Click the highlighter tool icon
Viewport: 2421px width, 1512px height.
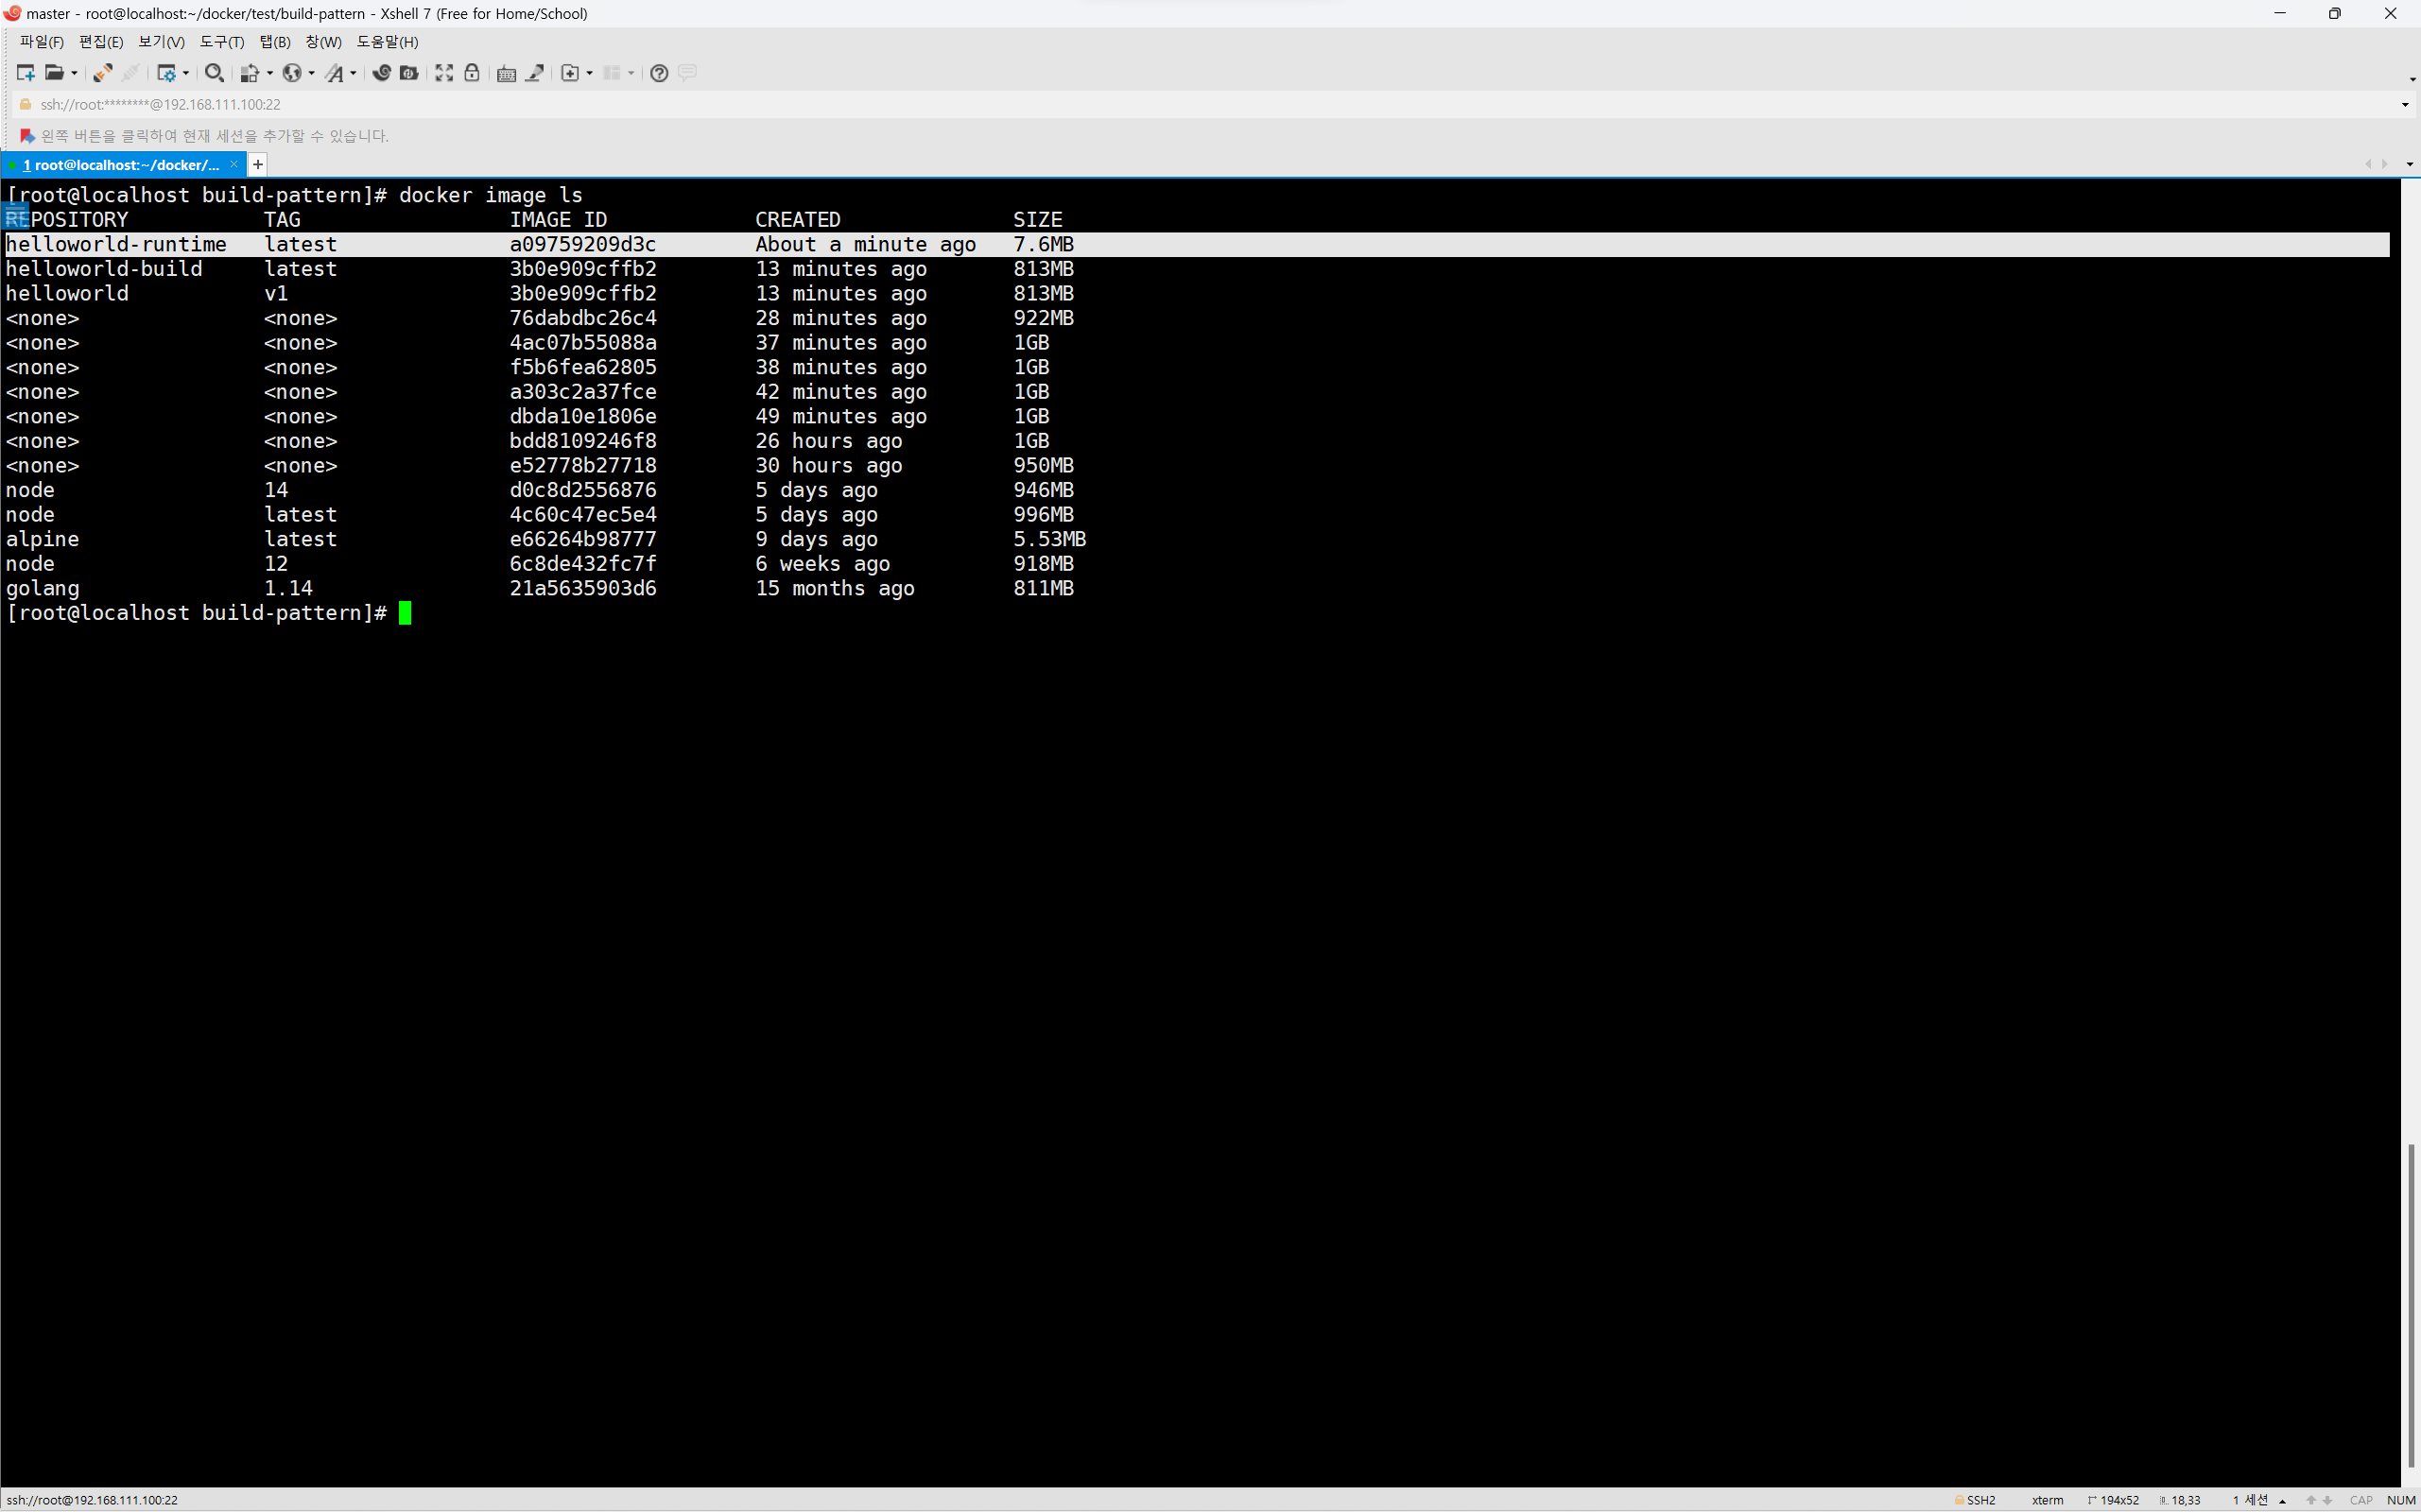pyautogui.click(x=536, y=73)
